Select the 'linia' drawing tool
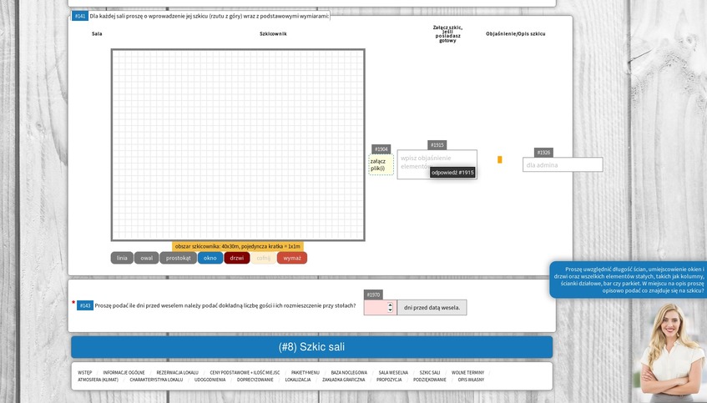The height and width of the screenshot is (403, 707). (x=122, y=258)
